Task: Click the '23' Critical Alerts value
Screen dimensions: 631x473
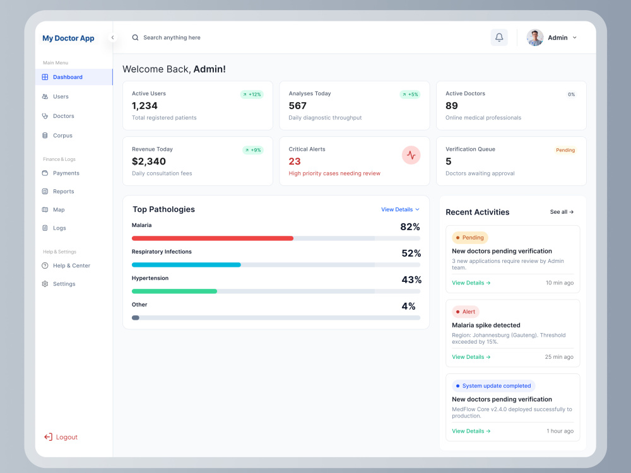Action: [295, 161]
